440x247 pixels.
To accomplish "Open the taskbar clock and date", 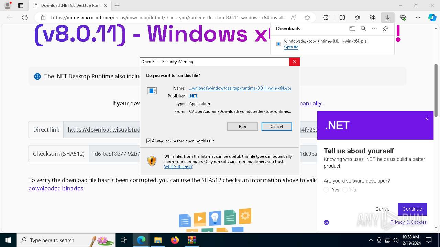I will click(411, 240).
